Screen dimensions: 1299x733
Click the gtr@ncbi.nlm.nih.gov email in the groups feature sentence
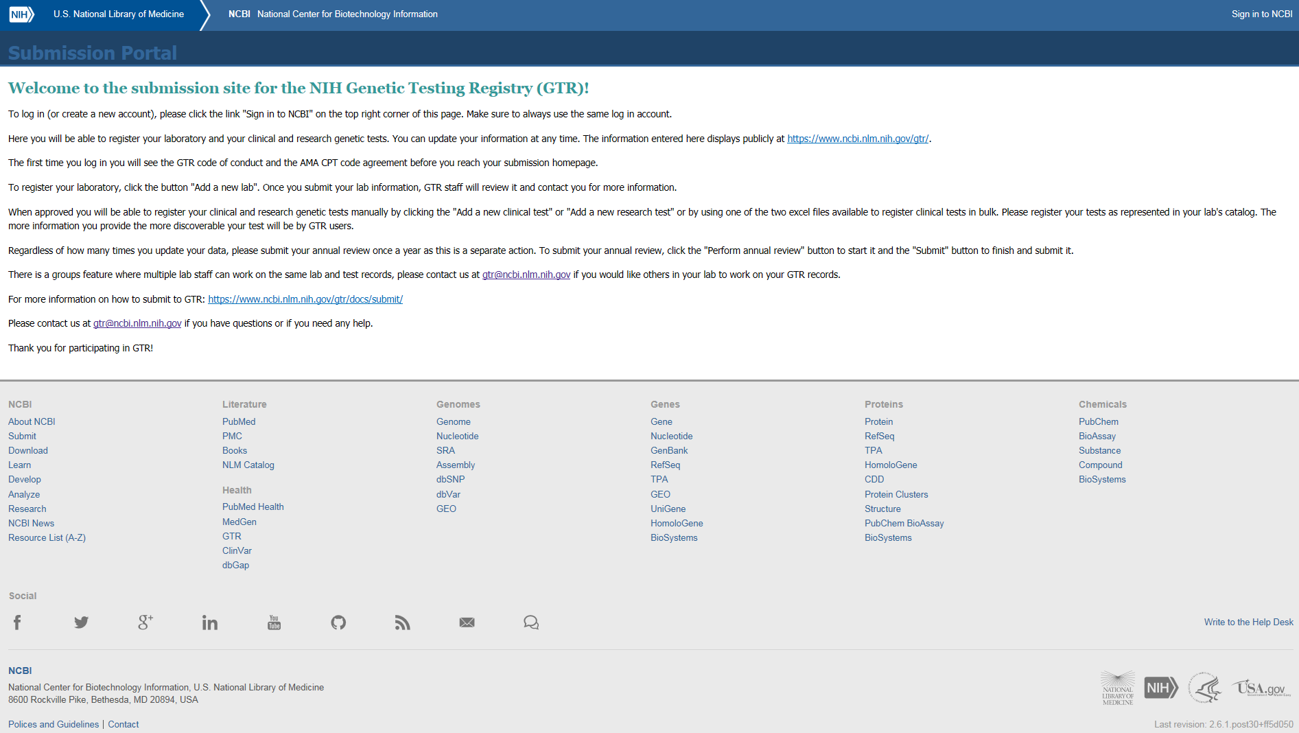[x=526, y=275]
